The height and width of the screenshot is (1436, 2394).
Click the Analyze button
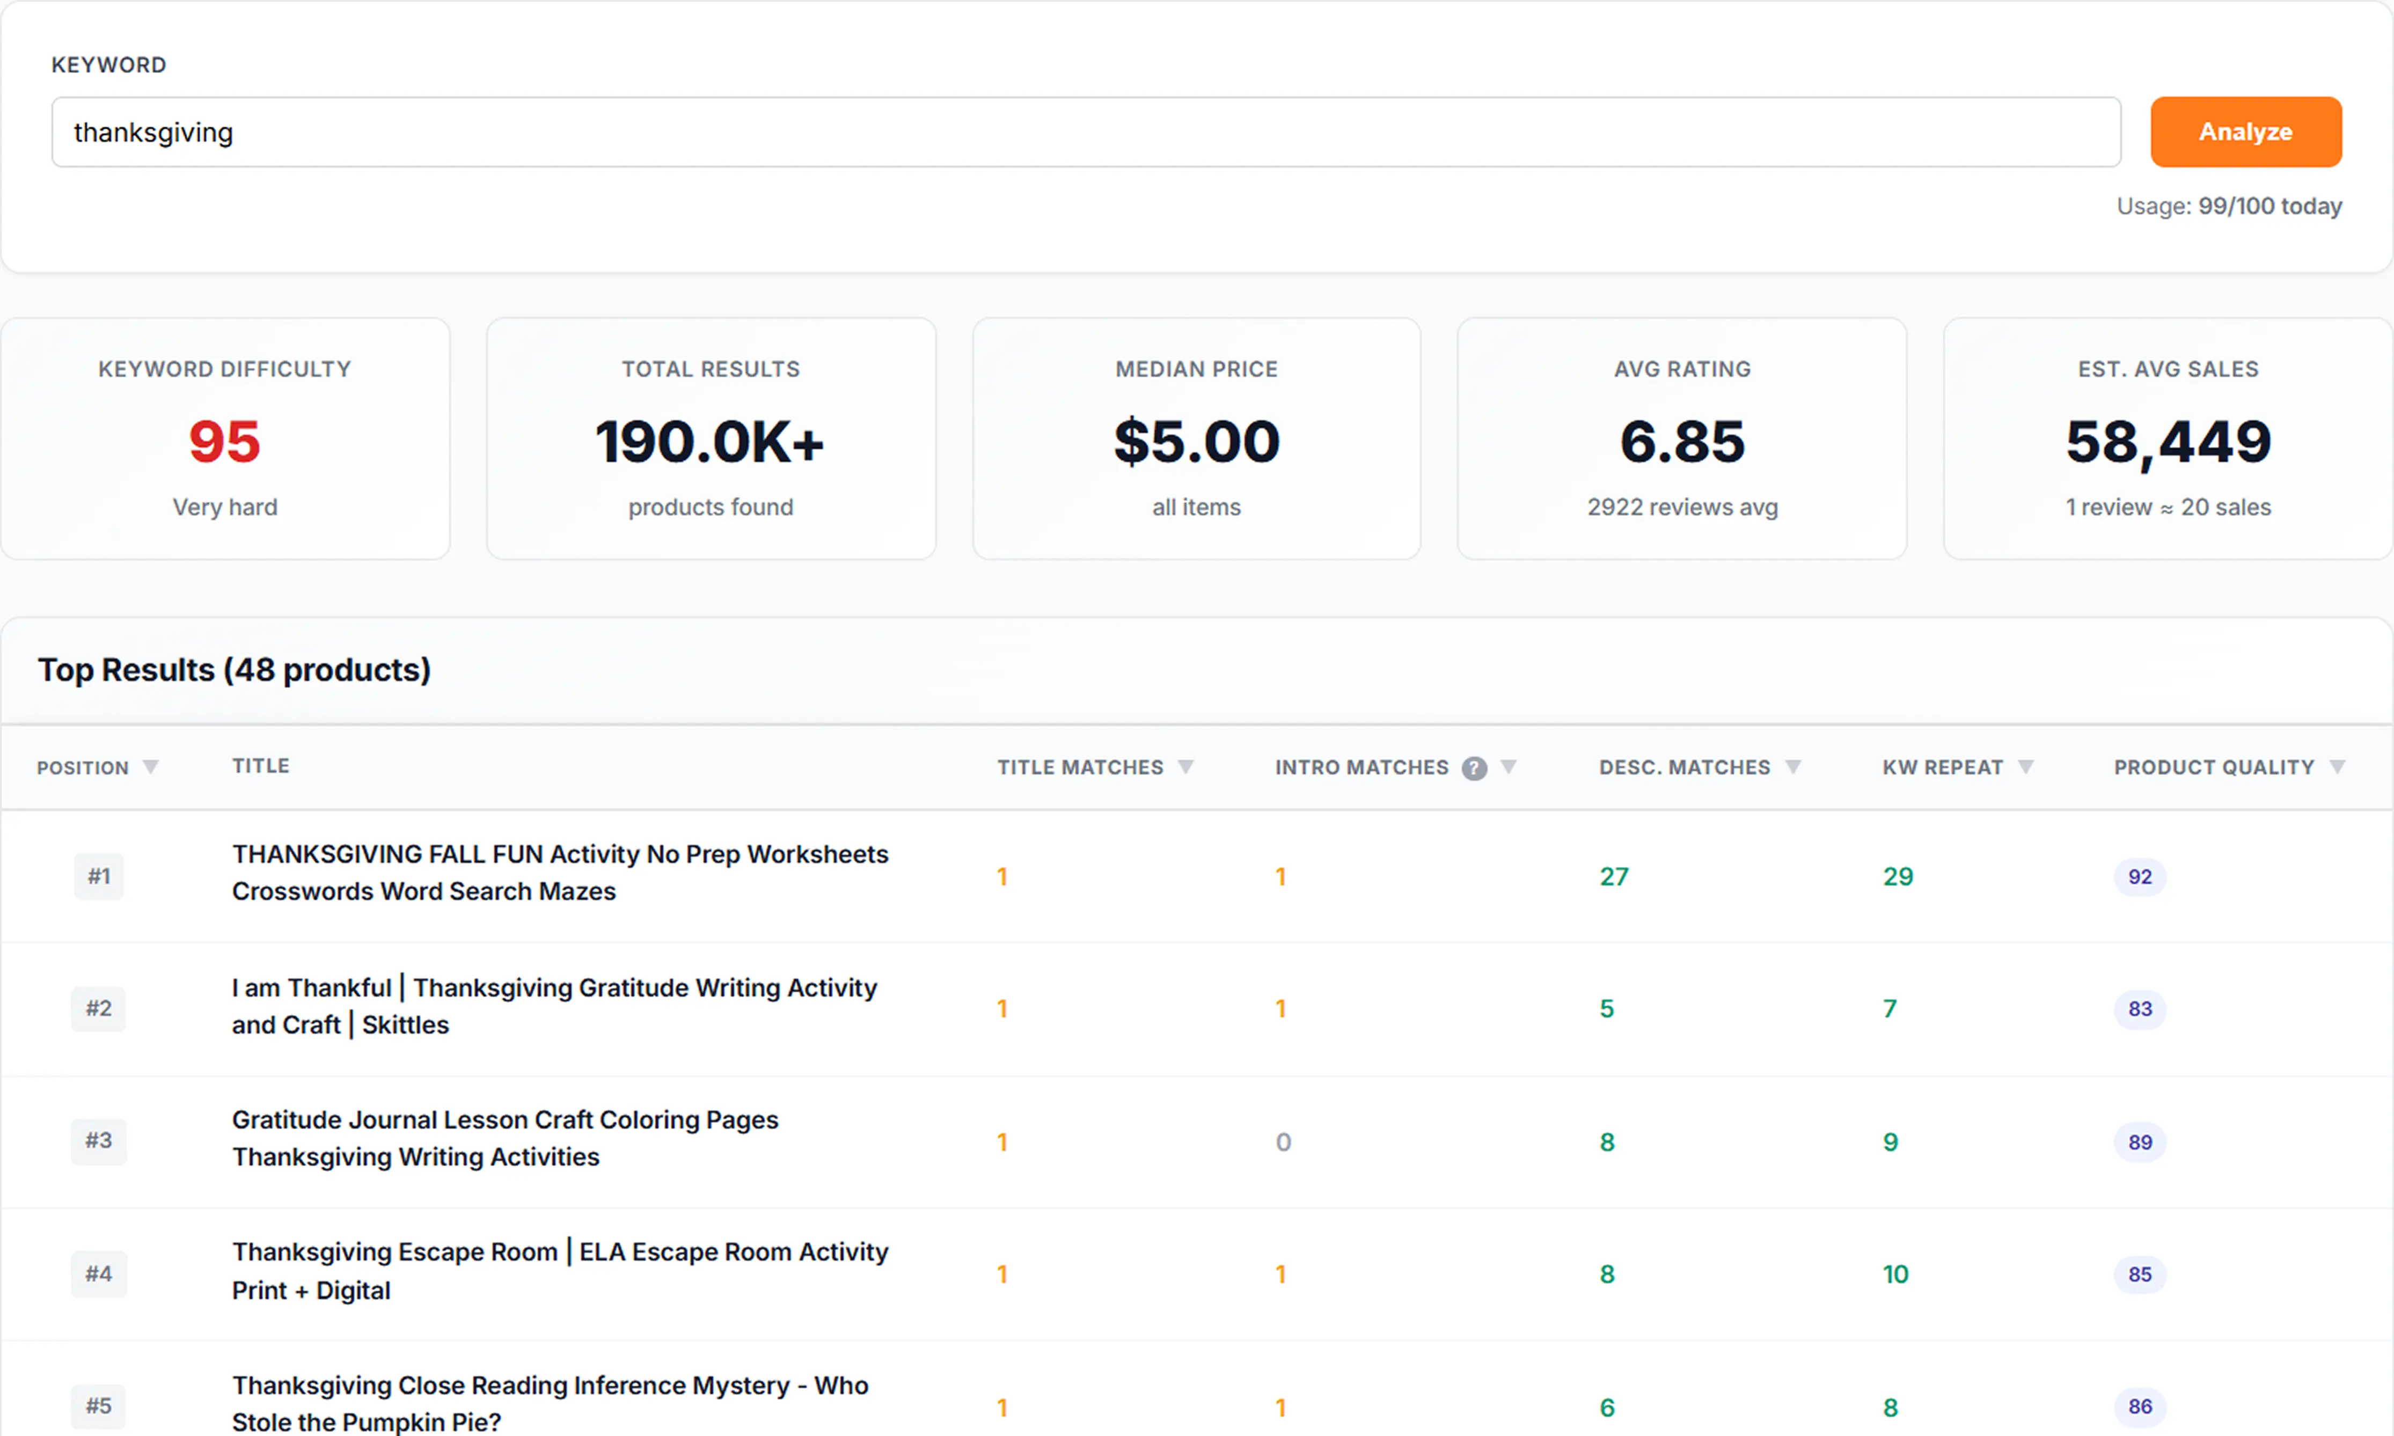tap(2245, 131)
